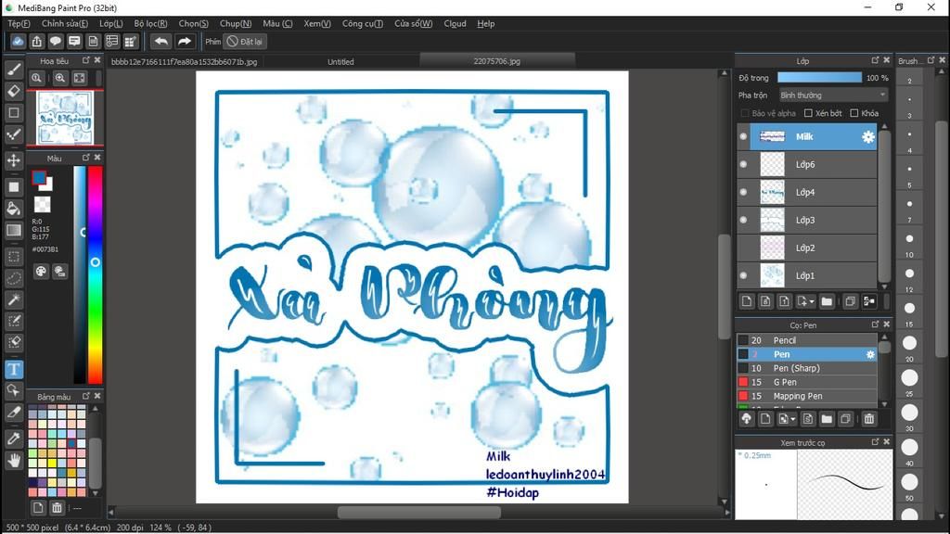The width and height of the screenshot is (950, 534).
Task: Select the Pen (Sharp) brush
Action: 807,368
